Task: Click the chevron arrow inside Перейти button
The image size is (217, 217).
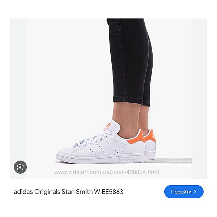Action: [x=195, y=192]
